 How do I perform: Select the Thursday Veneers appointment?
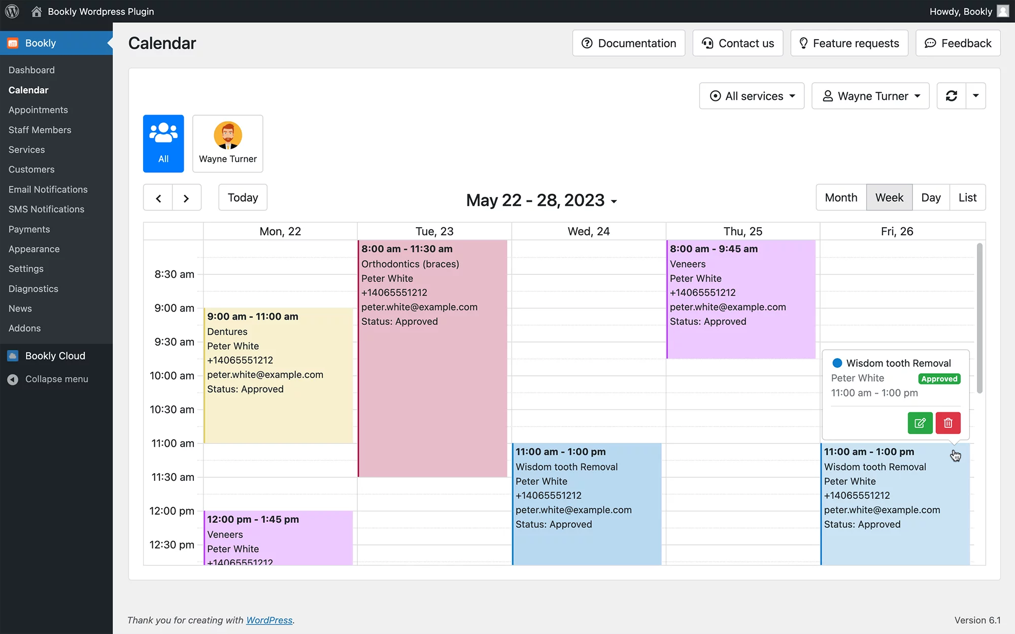tap(741, 299)
